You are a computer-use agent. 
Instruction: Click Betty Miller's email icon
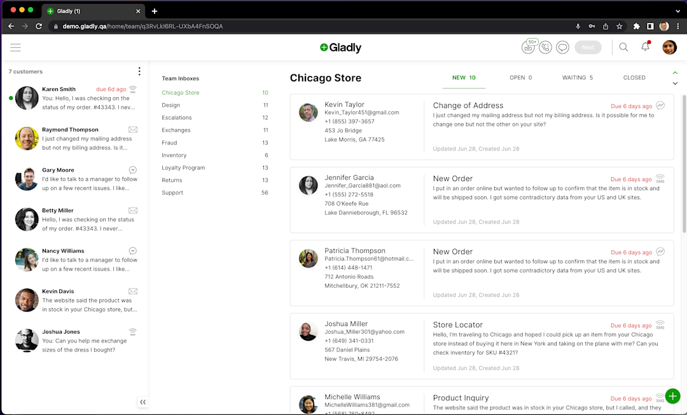(x=133, y=210)
